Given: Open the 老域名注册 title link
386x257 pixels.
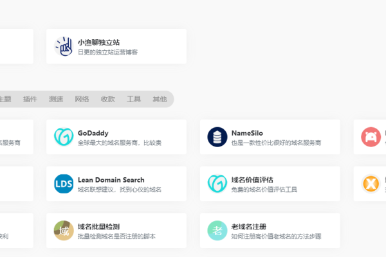Looking at the screenshot, I should [x=248, y=227].
